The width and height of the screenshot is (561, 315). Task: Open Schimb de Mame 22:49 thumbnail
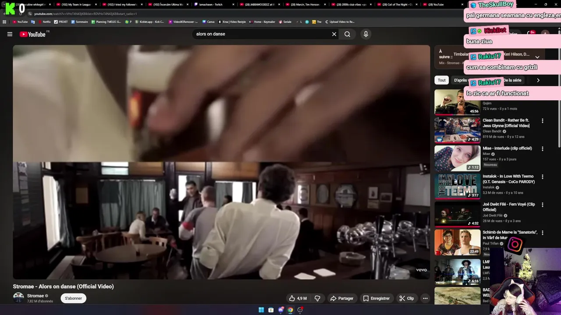[457, 242]
